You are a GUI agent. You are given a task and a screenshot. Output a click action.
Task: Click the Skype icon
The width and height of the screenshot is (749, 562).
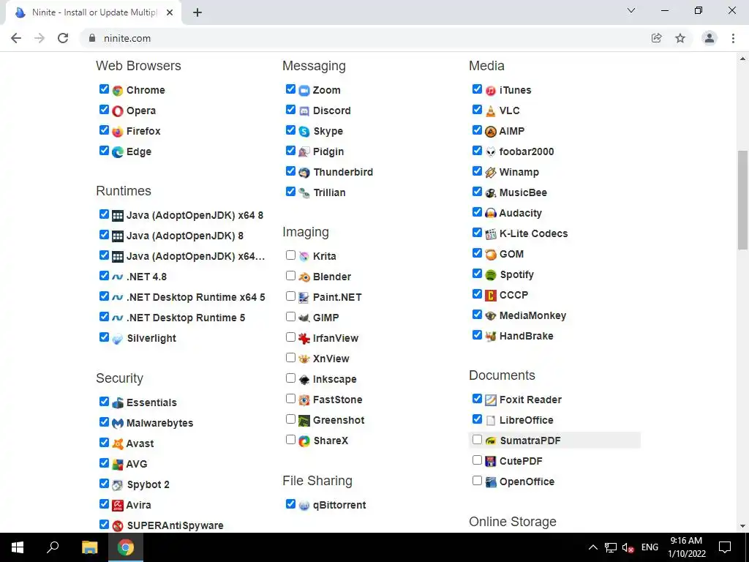[x=304, y=132]
